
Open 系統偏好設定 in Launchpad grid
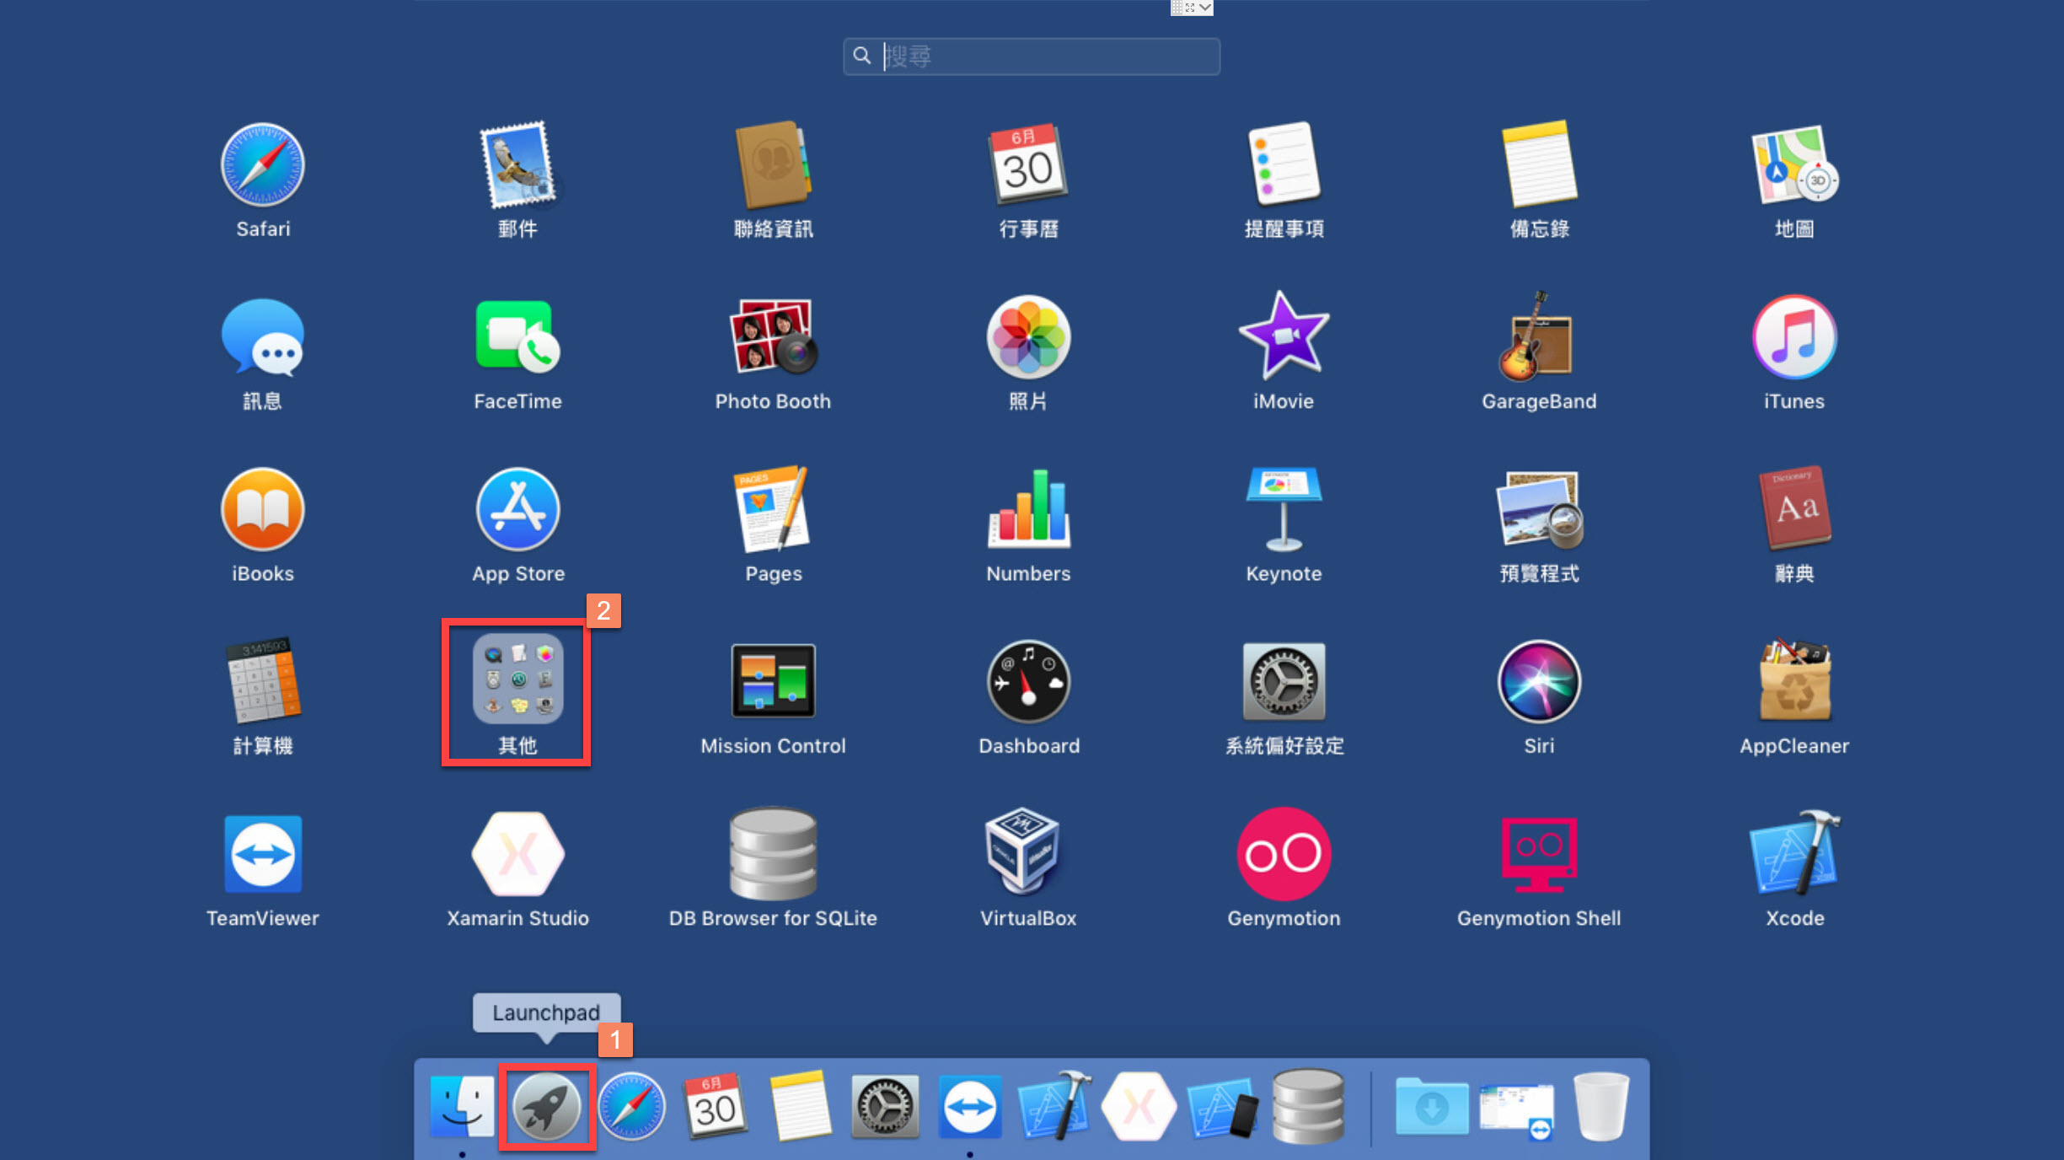(1284, 681)
